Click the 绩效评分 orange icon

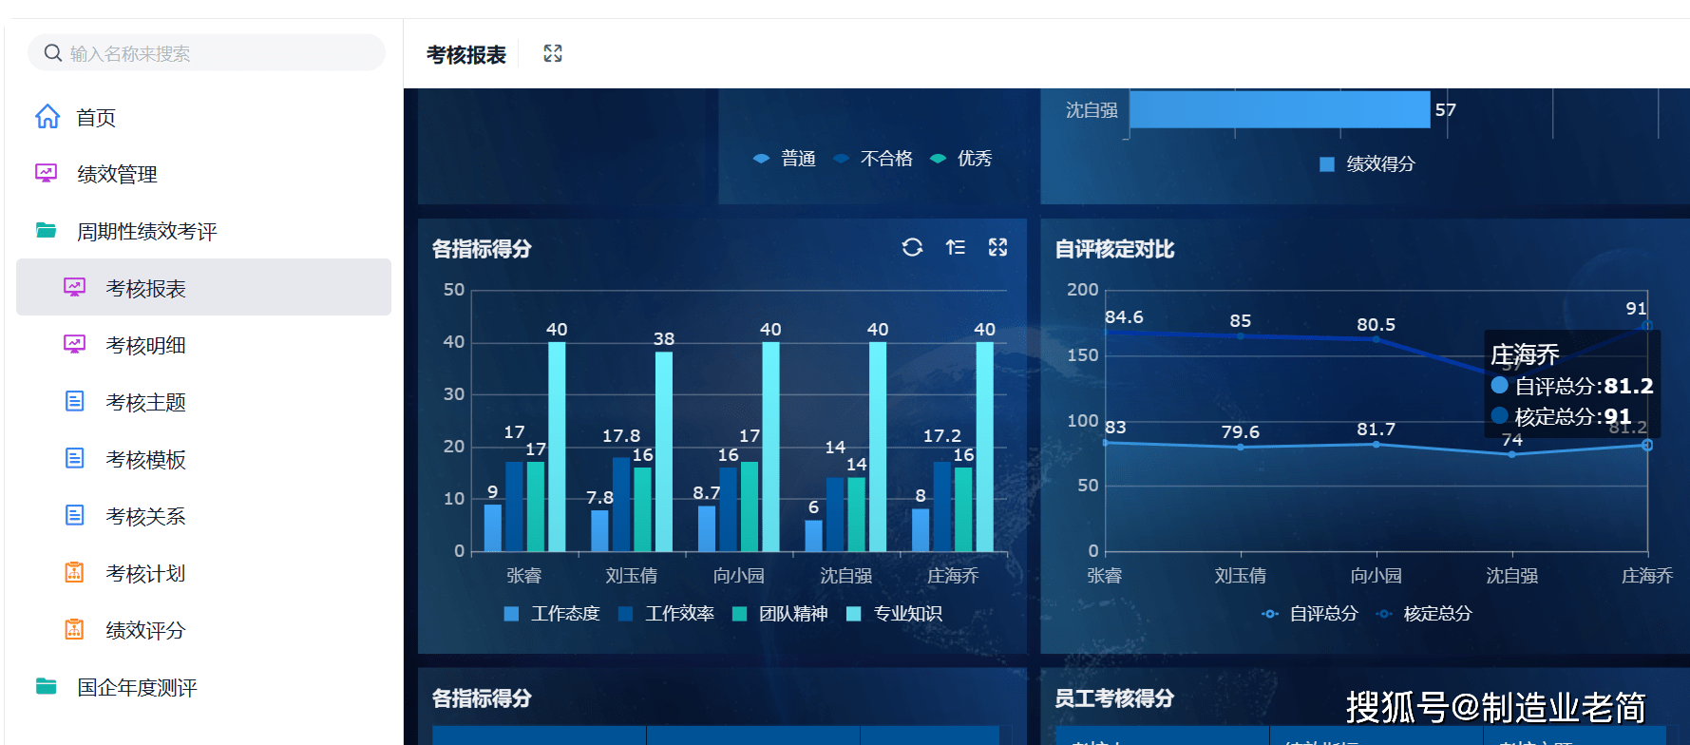coord(74,629)
